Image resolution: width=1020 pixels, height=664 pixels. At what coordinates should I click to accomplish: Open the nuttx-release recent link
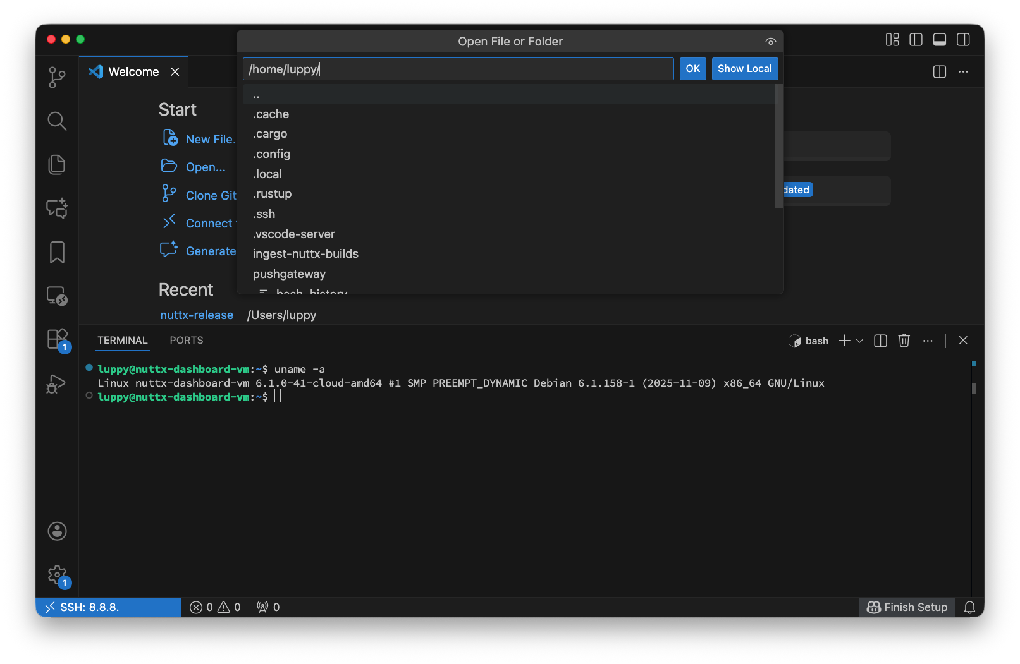pyautogui.click(x=197, y=315)
